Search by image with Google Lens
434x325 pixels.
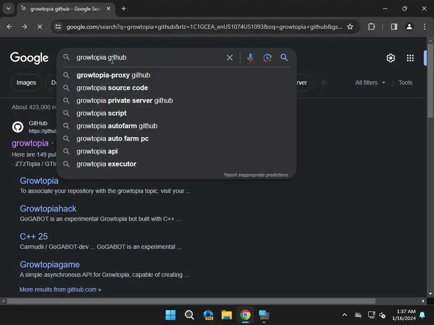click(267, 58)
